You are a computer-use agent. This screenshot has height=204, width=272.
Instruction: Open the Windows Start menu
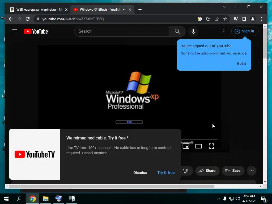tap(6, 199)
